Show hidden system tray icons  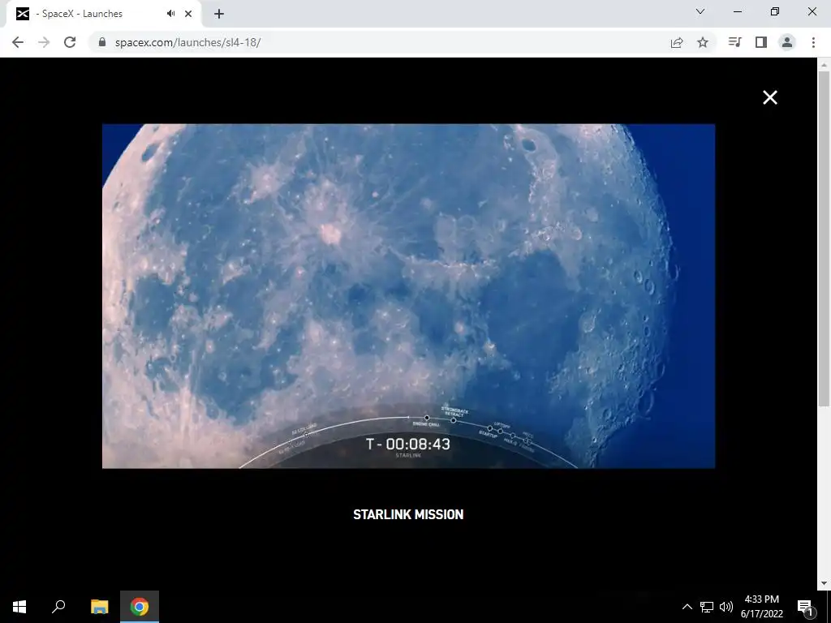coord(687,607)
